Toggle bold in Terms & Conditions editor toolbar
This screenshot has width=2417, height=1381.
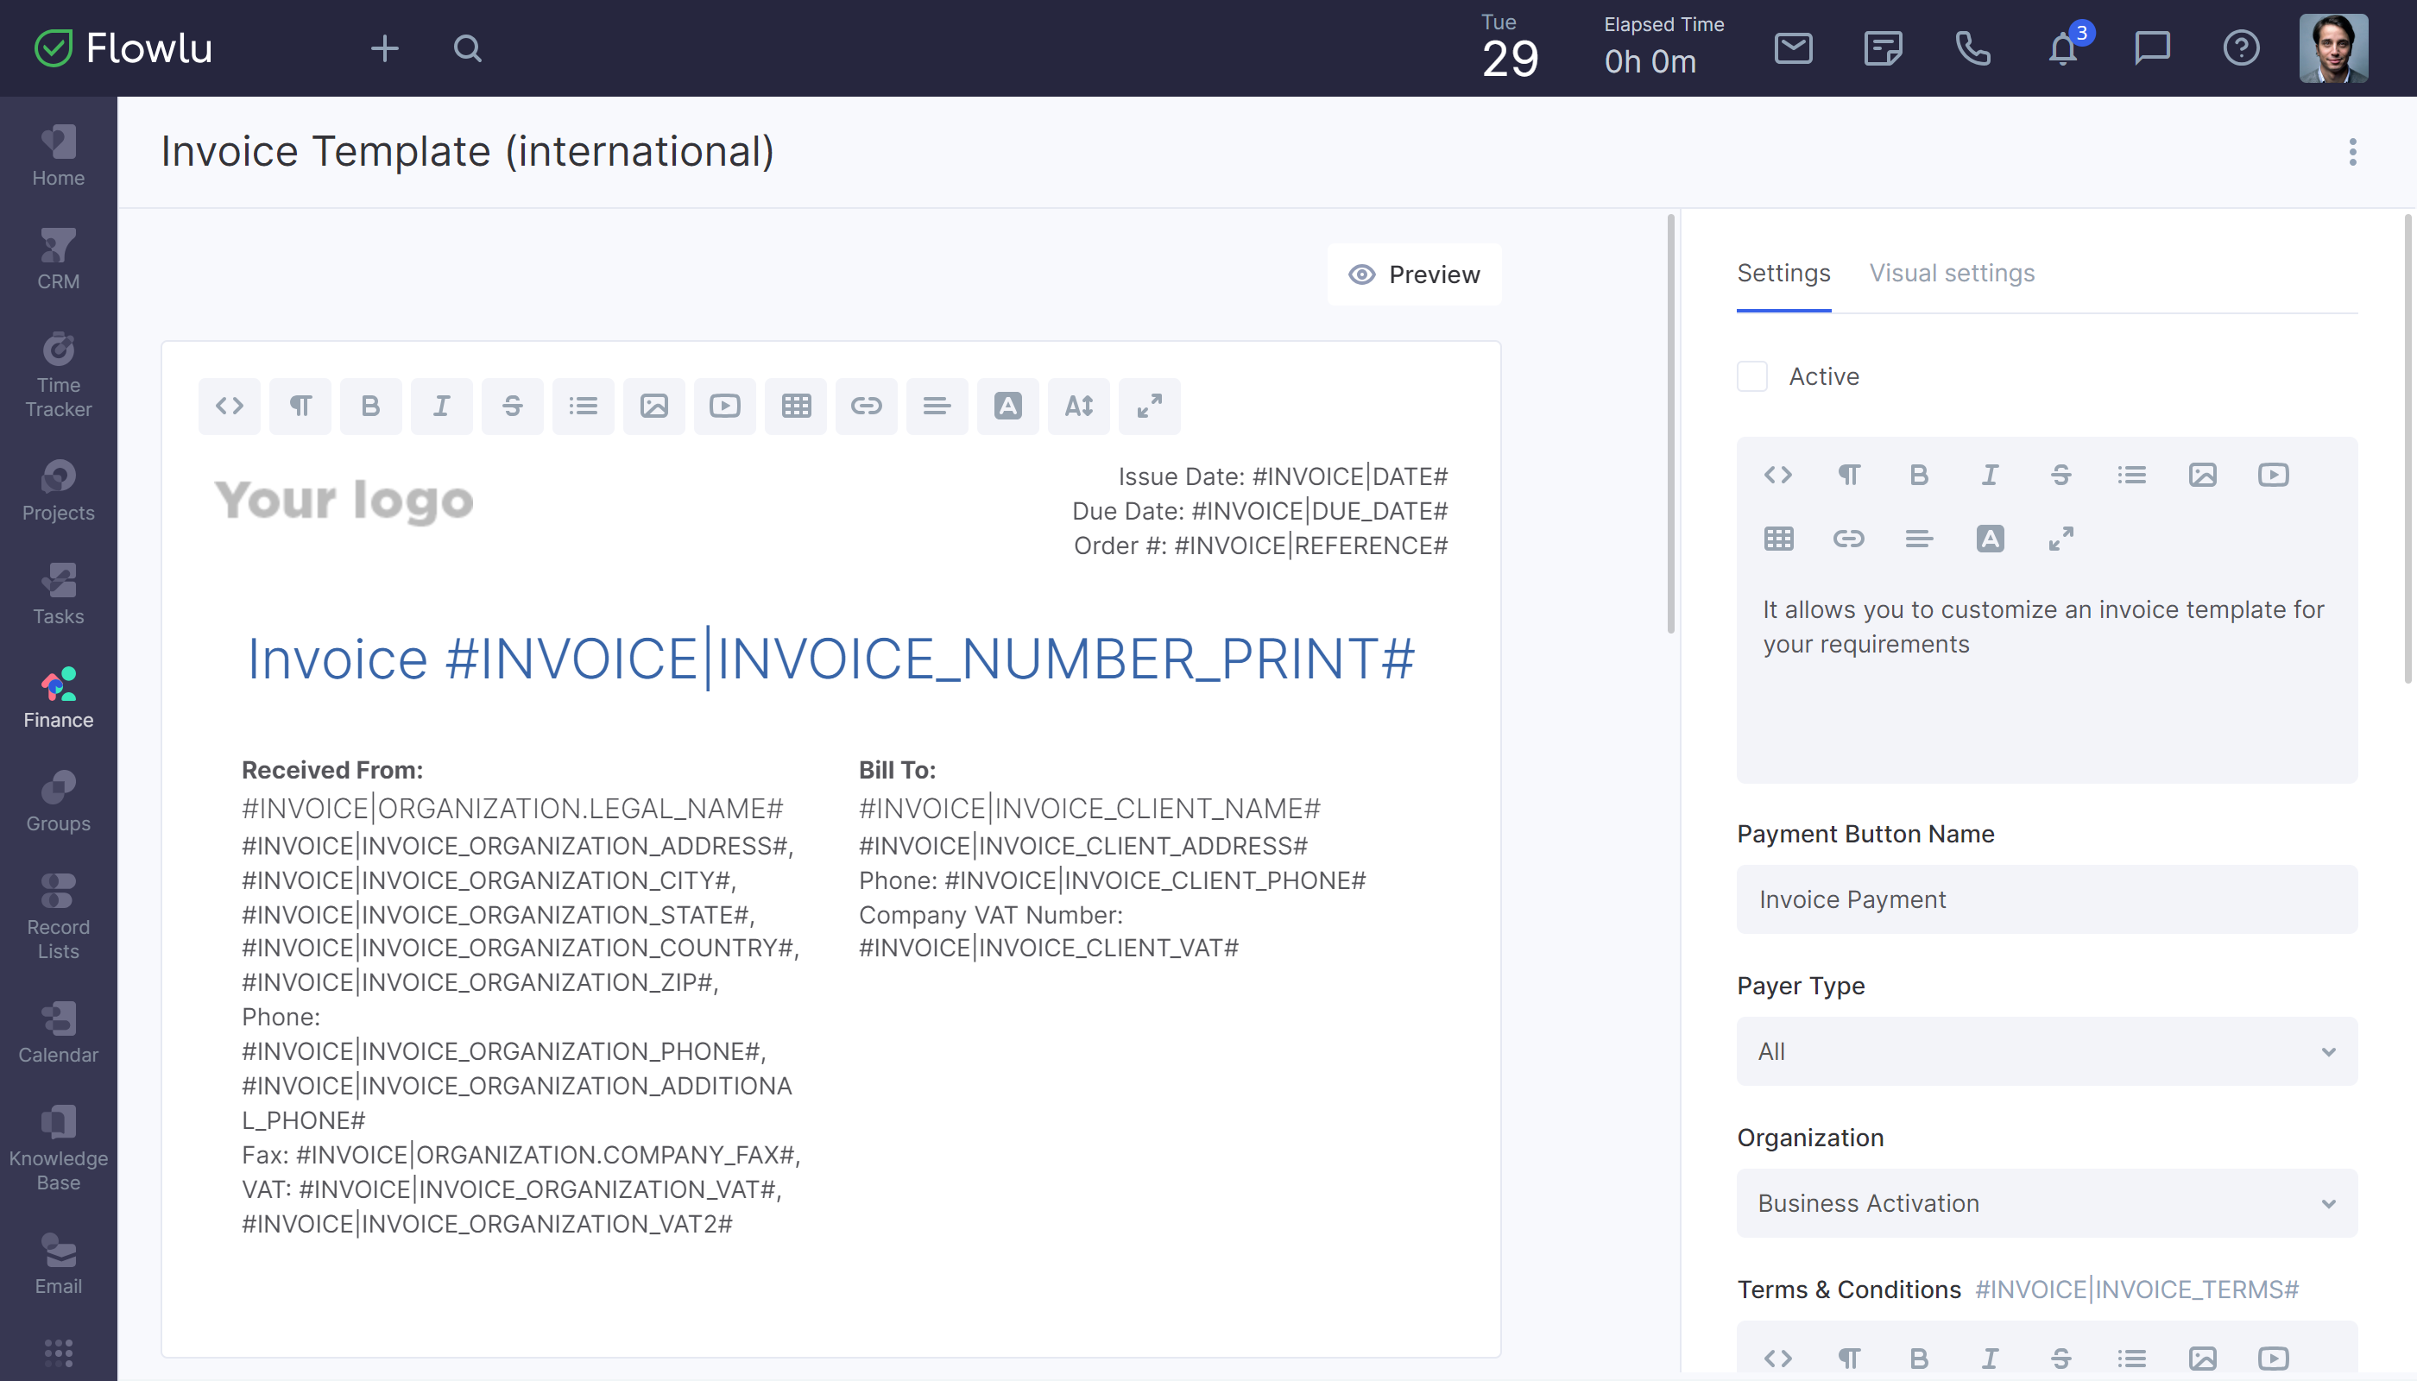(x=1919, y=1359)
